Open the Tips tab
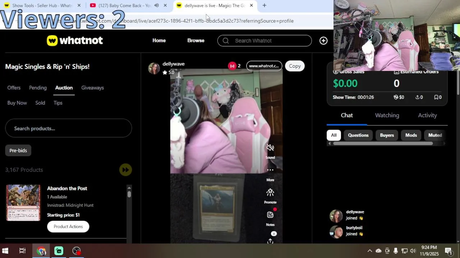The width and height of the screenshot is (460, 258). pos(58,103)
